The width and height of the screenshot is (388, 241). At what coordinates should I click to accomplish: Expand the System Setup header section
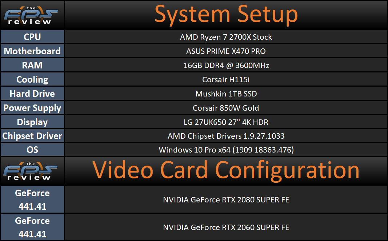[225, 15]
